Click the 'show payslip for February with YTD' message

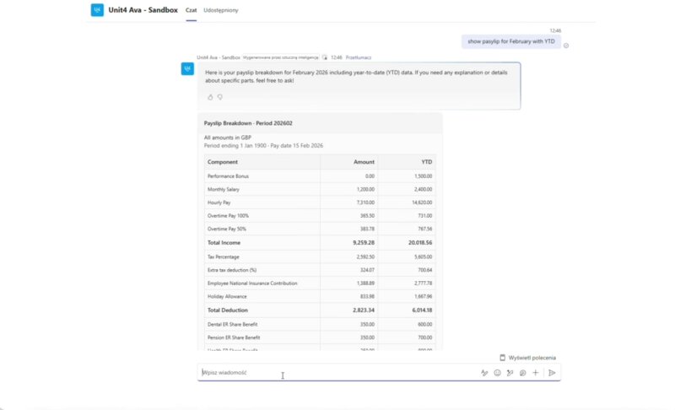[x=511, y=41]
